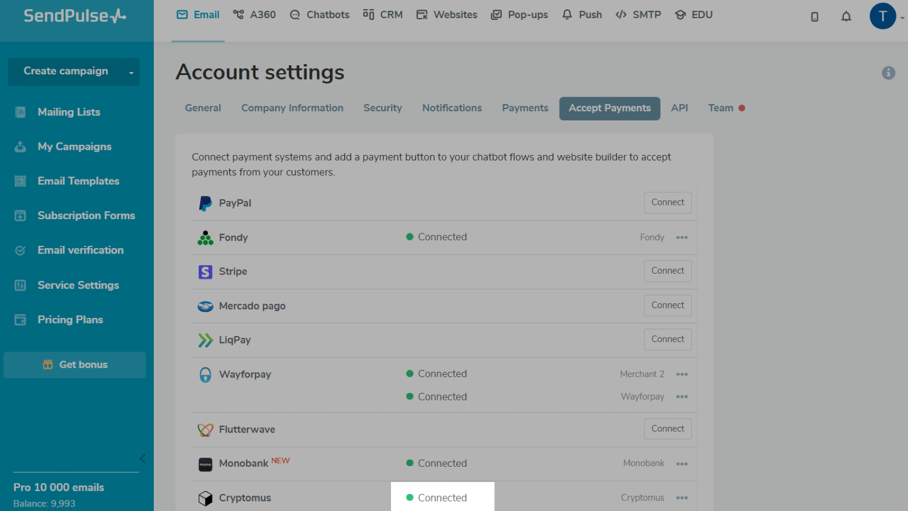The height and width of the screenshot is (511, 908).
Task: Click the SendPulse logo
Action: pos(75,16)
